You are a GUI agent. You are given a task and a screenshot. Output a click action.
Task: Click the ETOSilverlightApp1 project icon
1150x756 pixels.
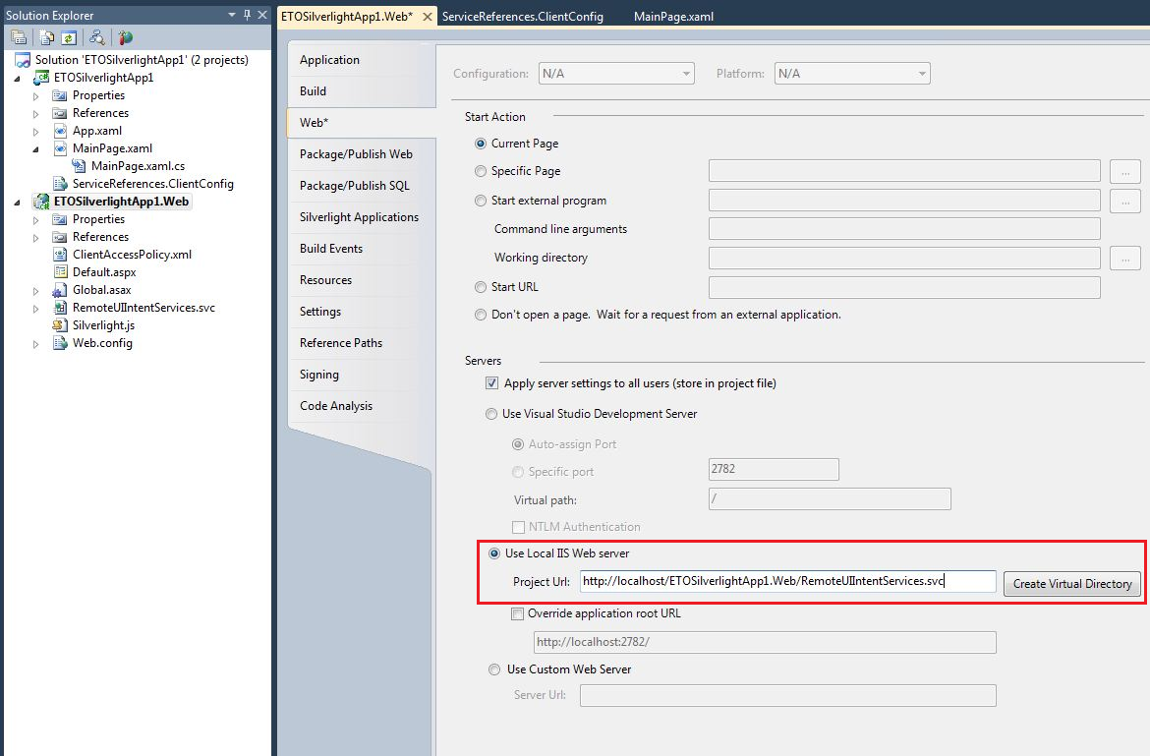pyautogui.click(x=42, y=78)
